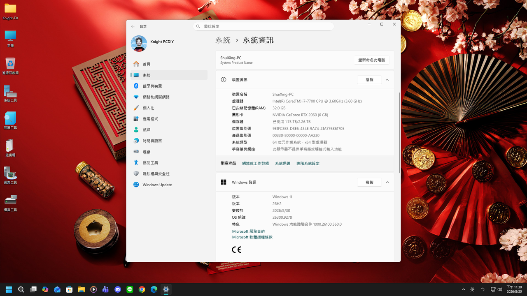
Task: Select the 系統工具 desktop shortcut
Action: pyautogui.click(x=10, y=94)
